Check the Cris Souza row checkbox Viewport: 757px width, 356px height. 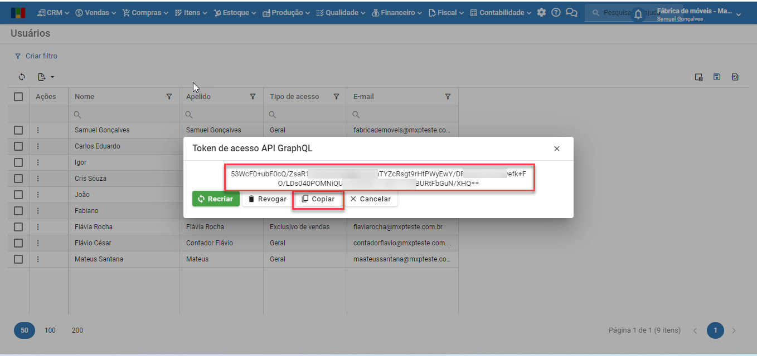click(18, 179)
